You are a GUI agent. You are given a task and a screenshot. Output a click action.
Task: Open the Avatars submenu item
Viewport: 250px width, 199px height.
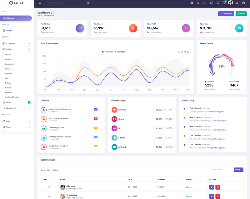click(x=8, y=55)
